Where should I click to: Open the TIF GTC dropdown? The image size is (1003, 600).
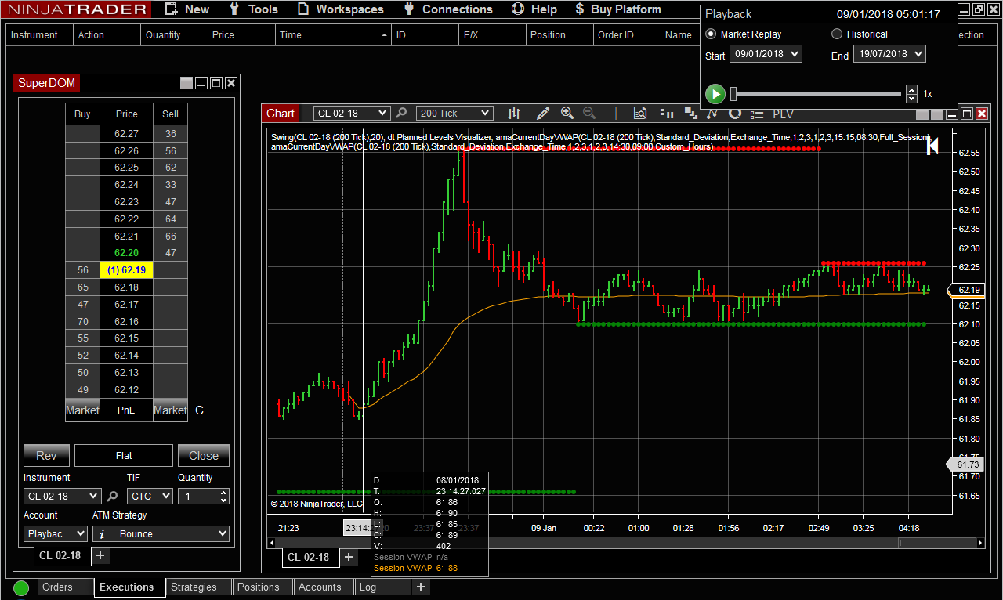pyautogui.click(x=150, y=496)
